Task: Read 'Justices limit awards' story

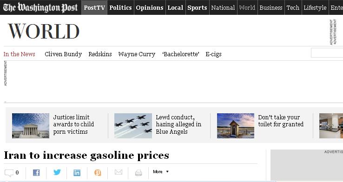Action: coord(73,124)
